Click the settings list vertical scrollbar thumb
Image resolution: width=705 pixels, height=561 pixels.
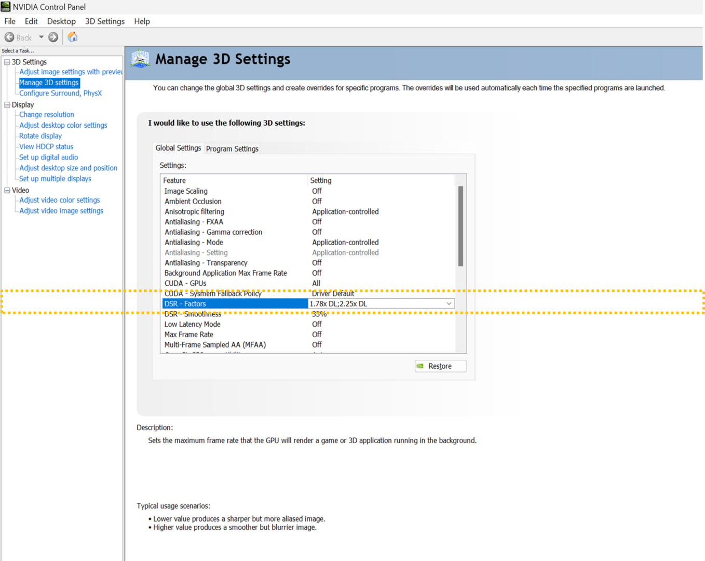pos(460,226)
